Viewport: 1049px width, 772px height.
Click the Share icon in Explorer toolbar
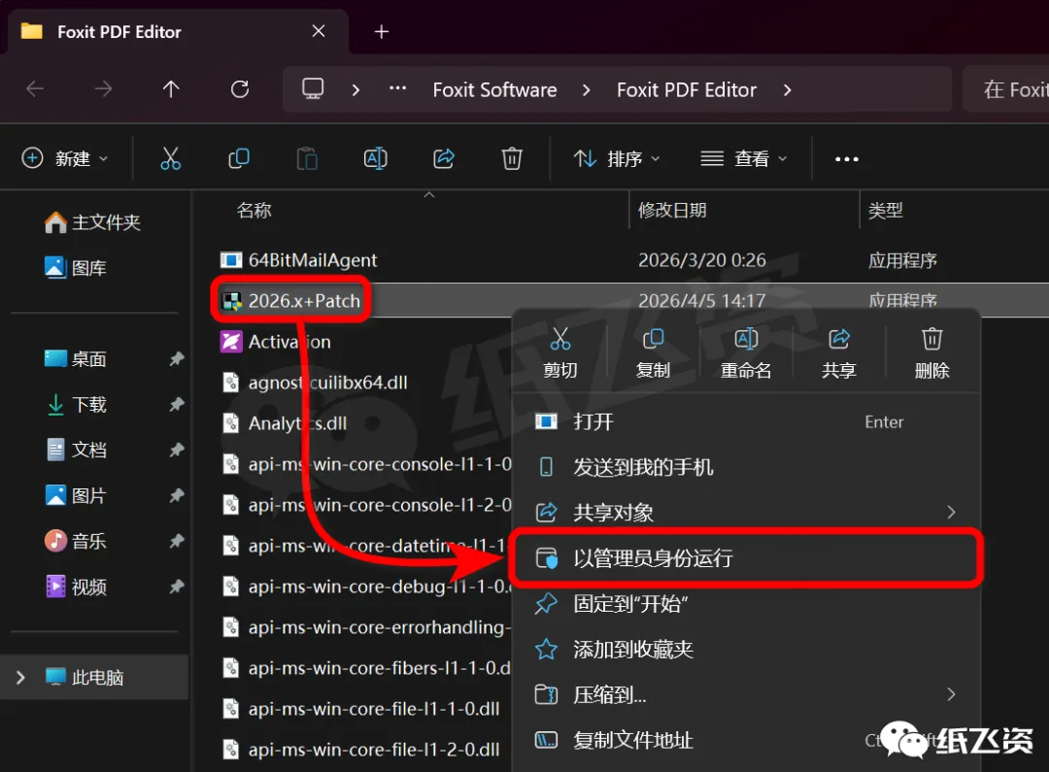444,158
